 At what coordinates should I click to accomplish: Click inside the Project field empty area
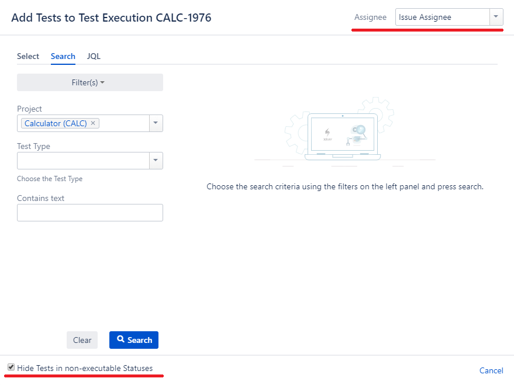pos(124,123)
